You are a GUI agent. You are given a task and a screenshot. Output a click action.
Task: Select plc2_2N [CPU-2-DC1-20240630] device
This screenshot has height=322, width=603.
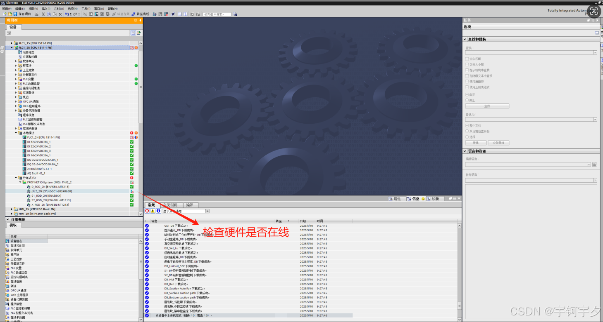[52, 191]
